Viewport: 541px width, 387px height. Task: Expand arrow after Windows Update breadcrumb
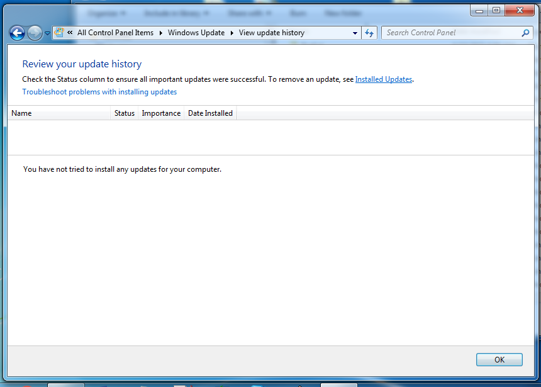click(232, 33)
